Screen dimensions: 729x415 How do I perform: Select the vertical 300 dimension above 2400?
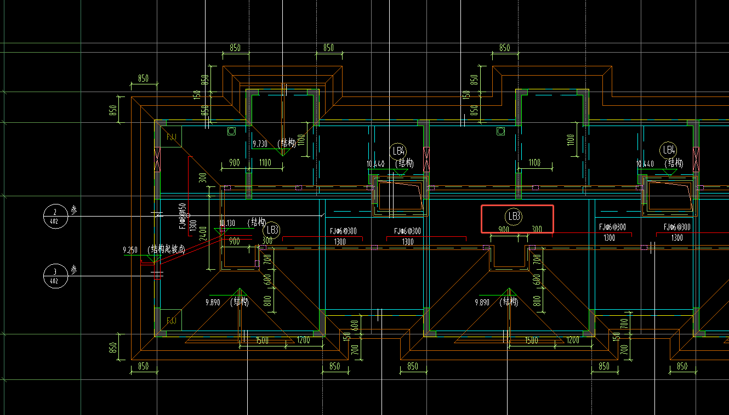(x=203, y=178)
